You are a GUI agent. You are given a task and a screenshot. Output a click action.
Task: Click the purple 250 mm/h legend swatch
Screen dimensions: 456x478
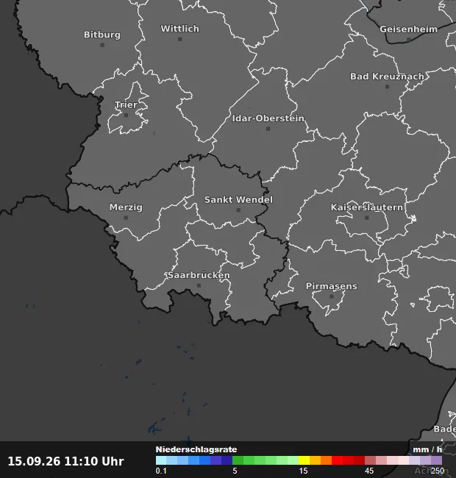pos(436,460)
